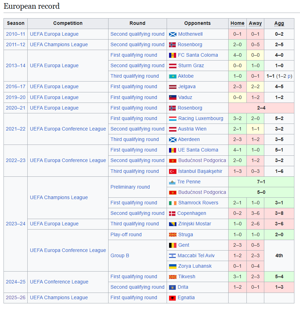
Task: Open the Shamrock Rovers club link
Action: 198,203
